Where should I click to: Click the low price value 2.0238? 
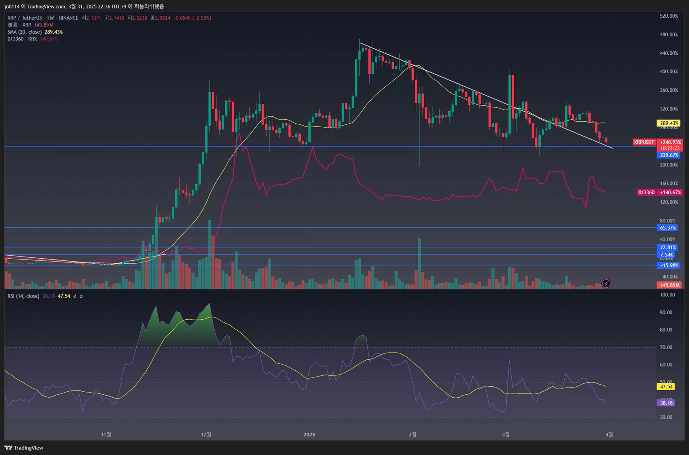pos(140,18)
